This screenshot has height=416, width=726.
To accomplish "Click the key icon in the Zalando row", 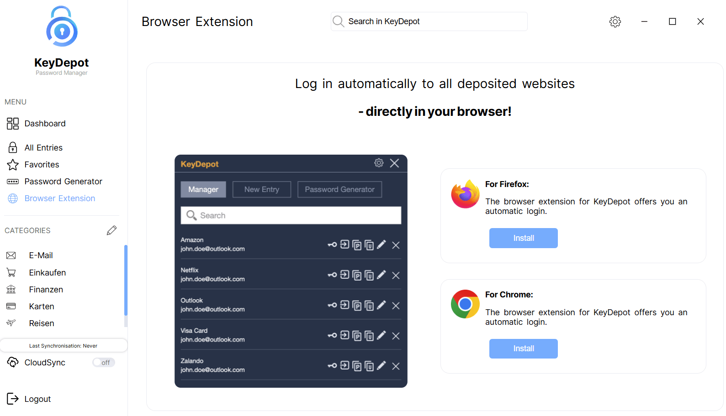I will [332, 366].
